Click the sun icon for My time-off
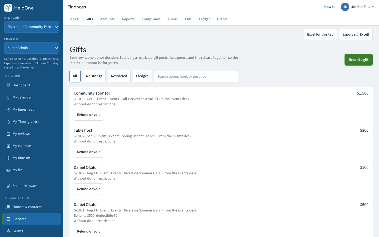 [8, 158]
